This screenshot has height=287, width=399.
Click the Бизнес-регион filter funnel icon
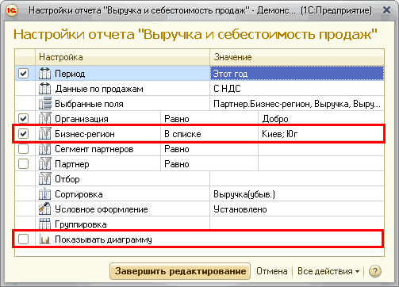click(x=44, y=134)
